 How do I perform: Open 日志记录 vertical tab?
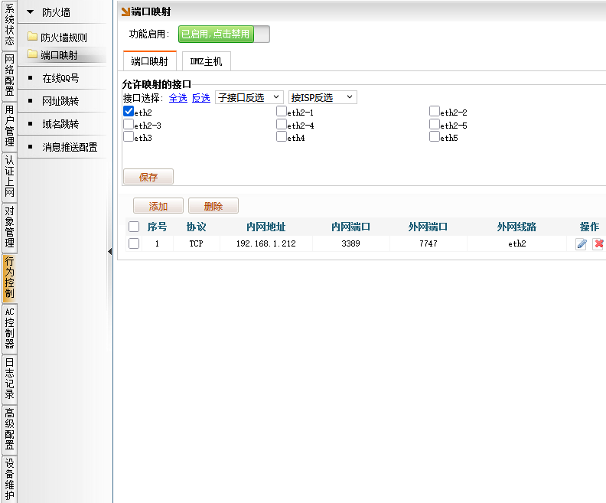[x=9, y=379]
